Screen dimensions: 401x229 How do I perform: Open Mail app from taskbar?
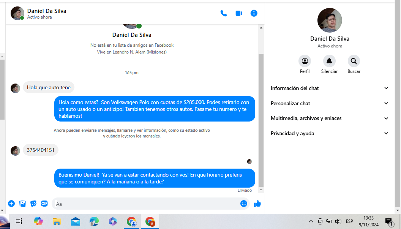click(x=76, y=221)
